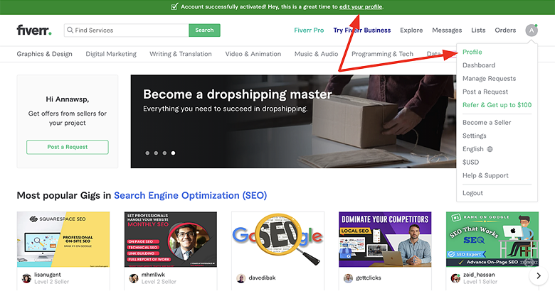Viewport: 555px width, 291px height.
Task: Open Messages in top navigation
Action: tap(447, 31)
